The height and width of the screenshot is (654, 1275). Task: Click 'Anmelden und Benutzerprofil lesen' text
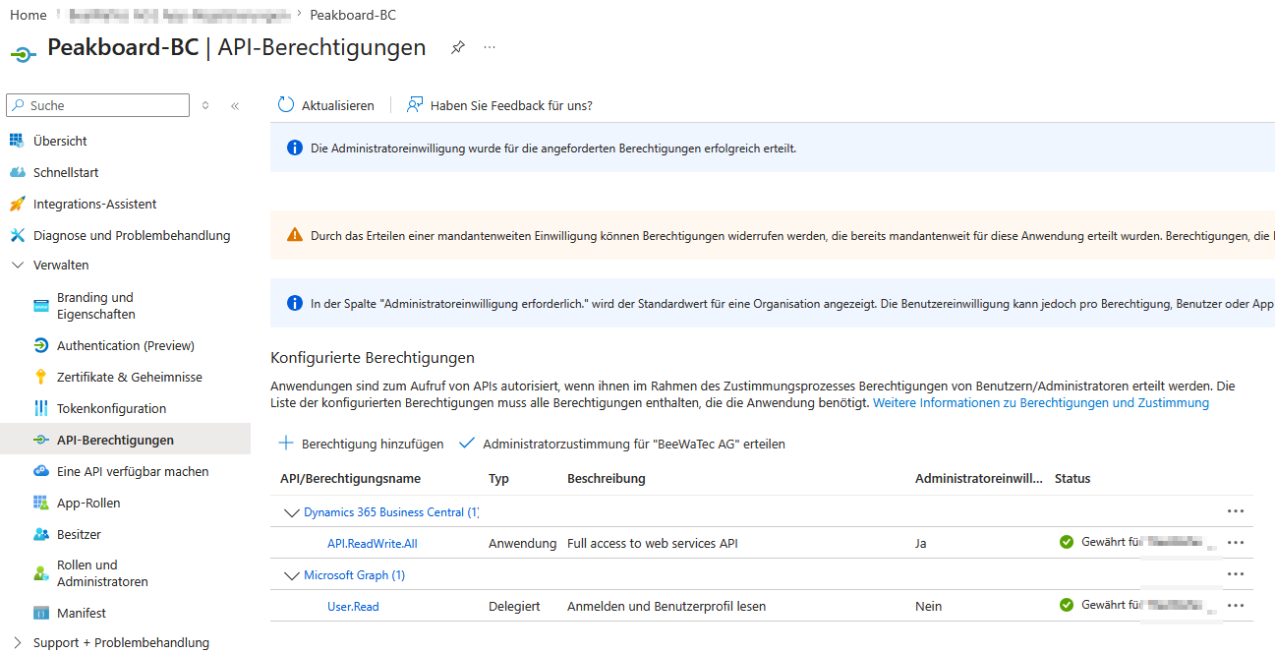(666, 606)
